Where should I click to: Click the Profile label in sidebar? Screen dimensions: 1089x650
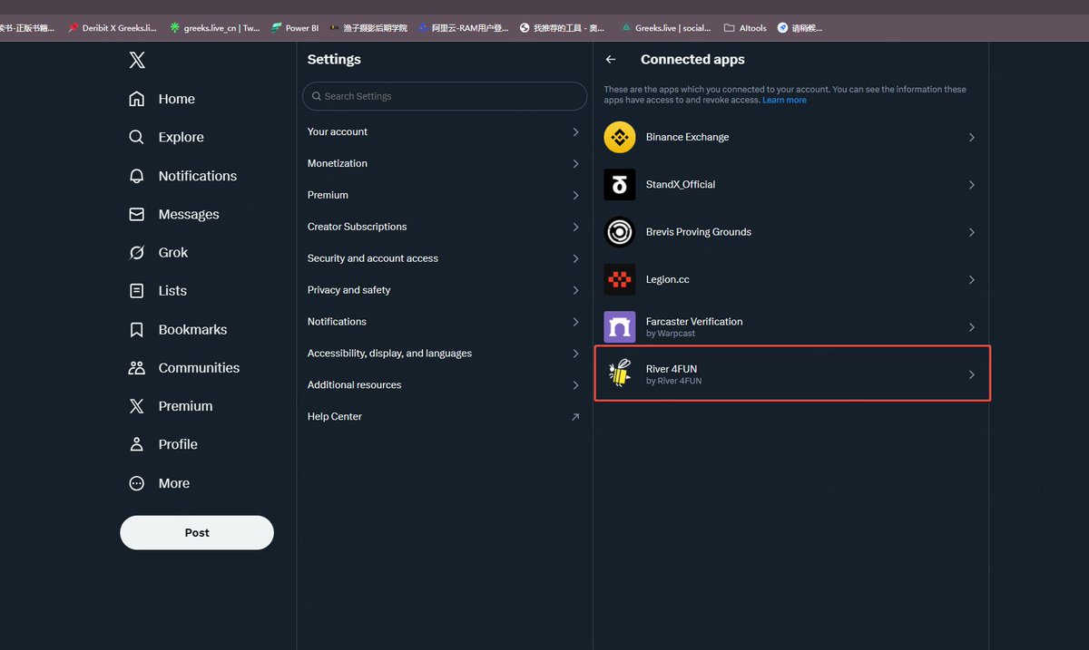(x=178, y=444)
